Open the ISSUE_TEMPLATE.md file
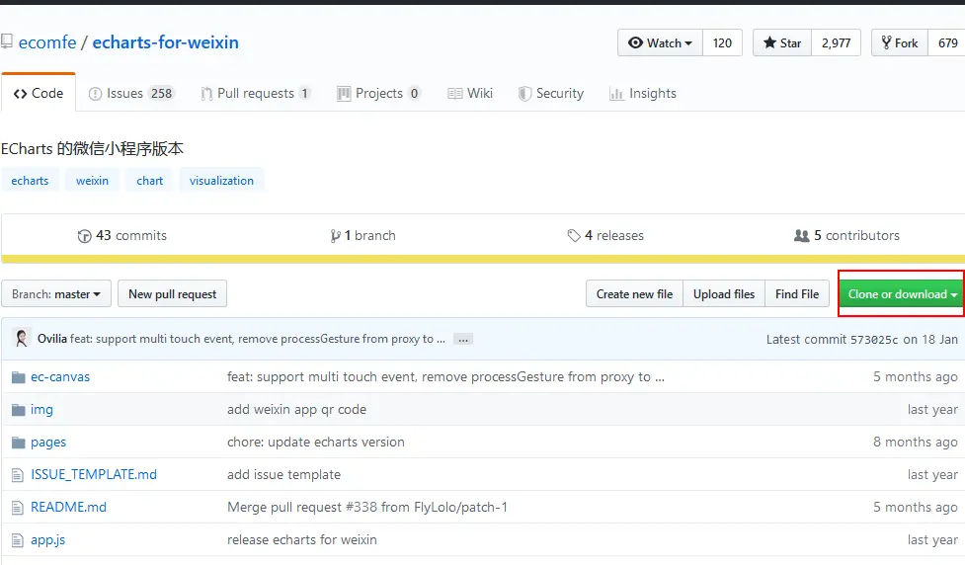Image resolution: width=965 pixels, height=565 pixels. pos(94,474)
